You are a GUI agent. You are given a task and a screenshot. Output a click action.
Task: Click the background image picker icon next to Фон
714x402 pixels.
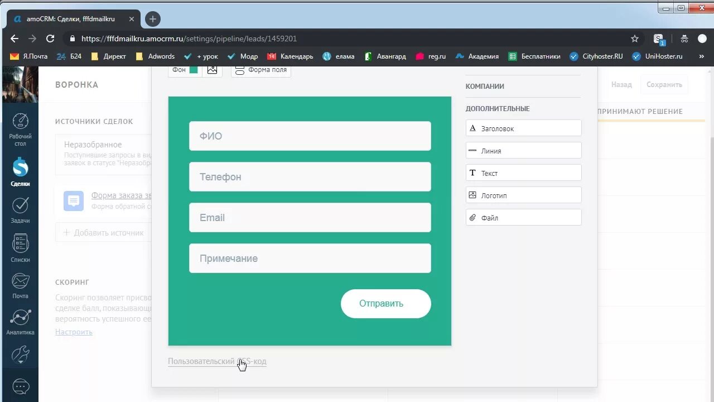(213, 69)
